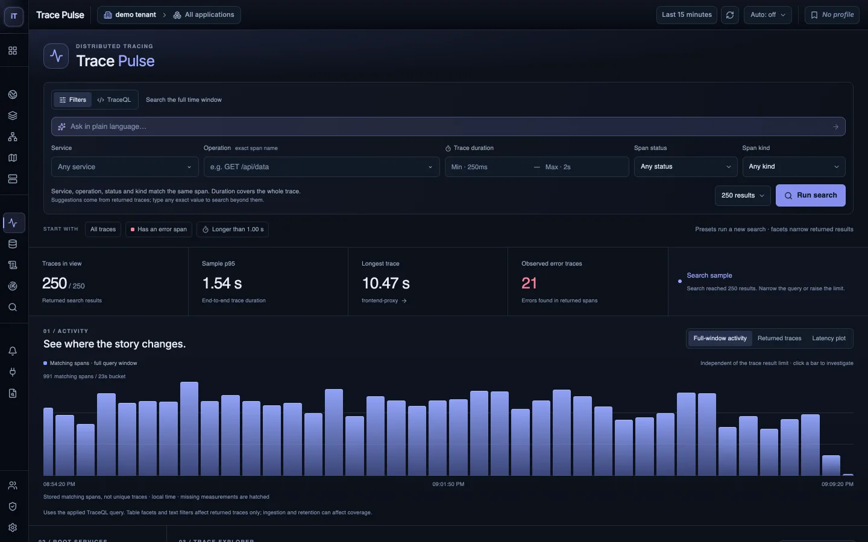The image size is (868, 542).
Task: Open the Any kind dropdown
Action: point(794,167)
